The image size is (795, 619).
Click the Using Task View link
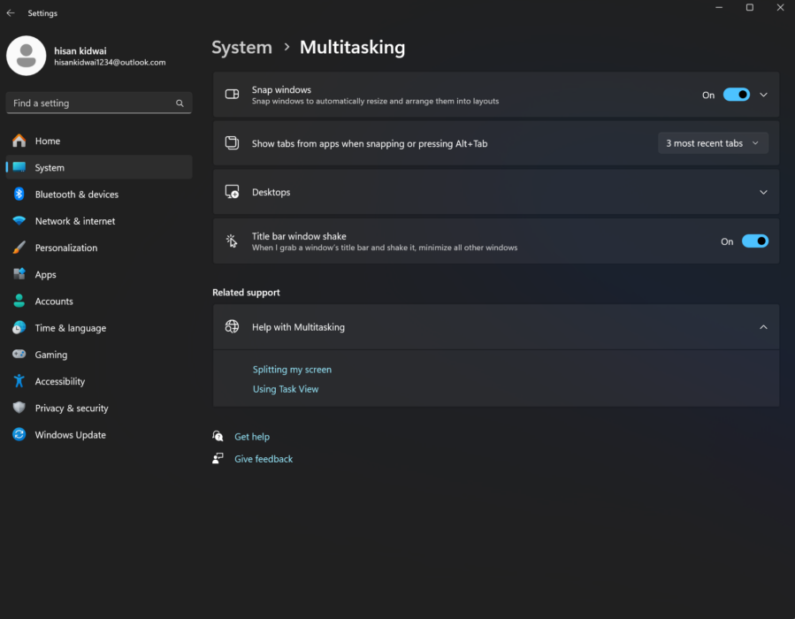coord(285,388)
